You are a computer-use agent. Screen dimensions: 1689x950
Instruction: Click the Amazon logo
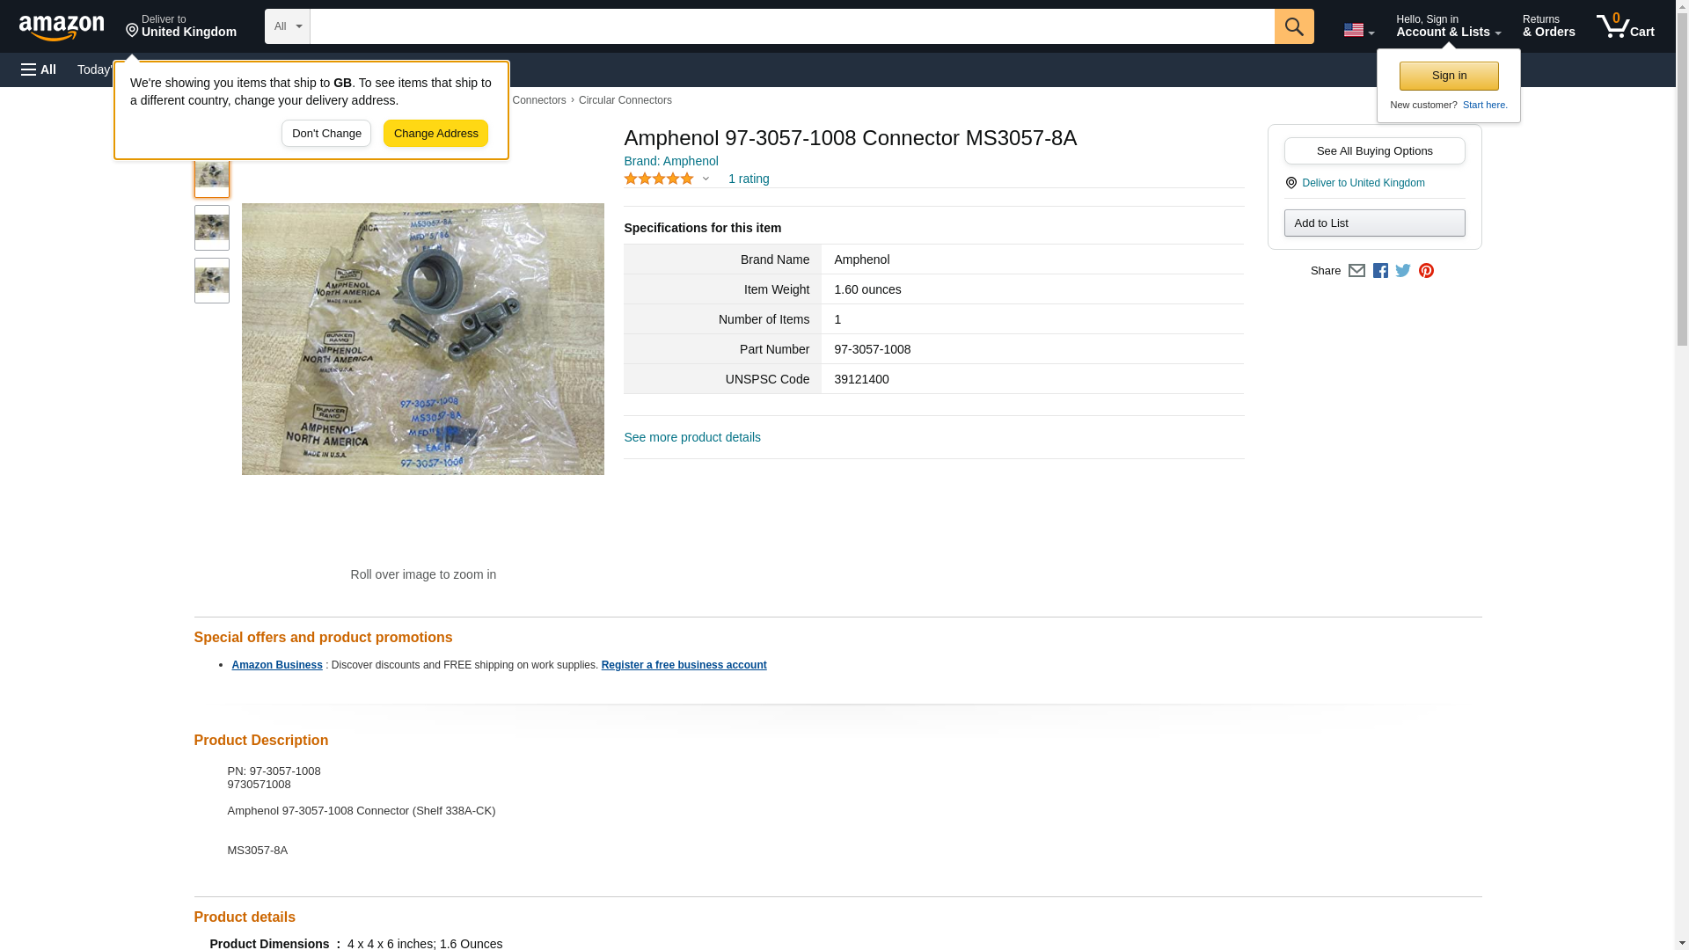point(62,27)
